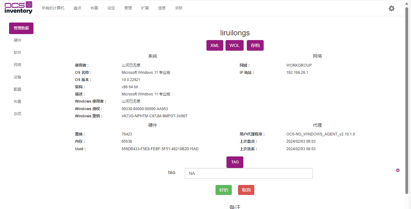The width and height of the screenshot is (411, 209).
Task: Click the green 好的 button
Action: point(224,190)
